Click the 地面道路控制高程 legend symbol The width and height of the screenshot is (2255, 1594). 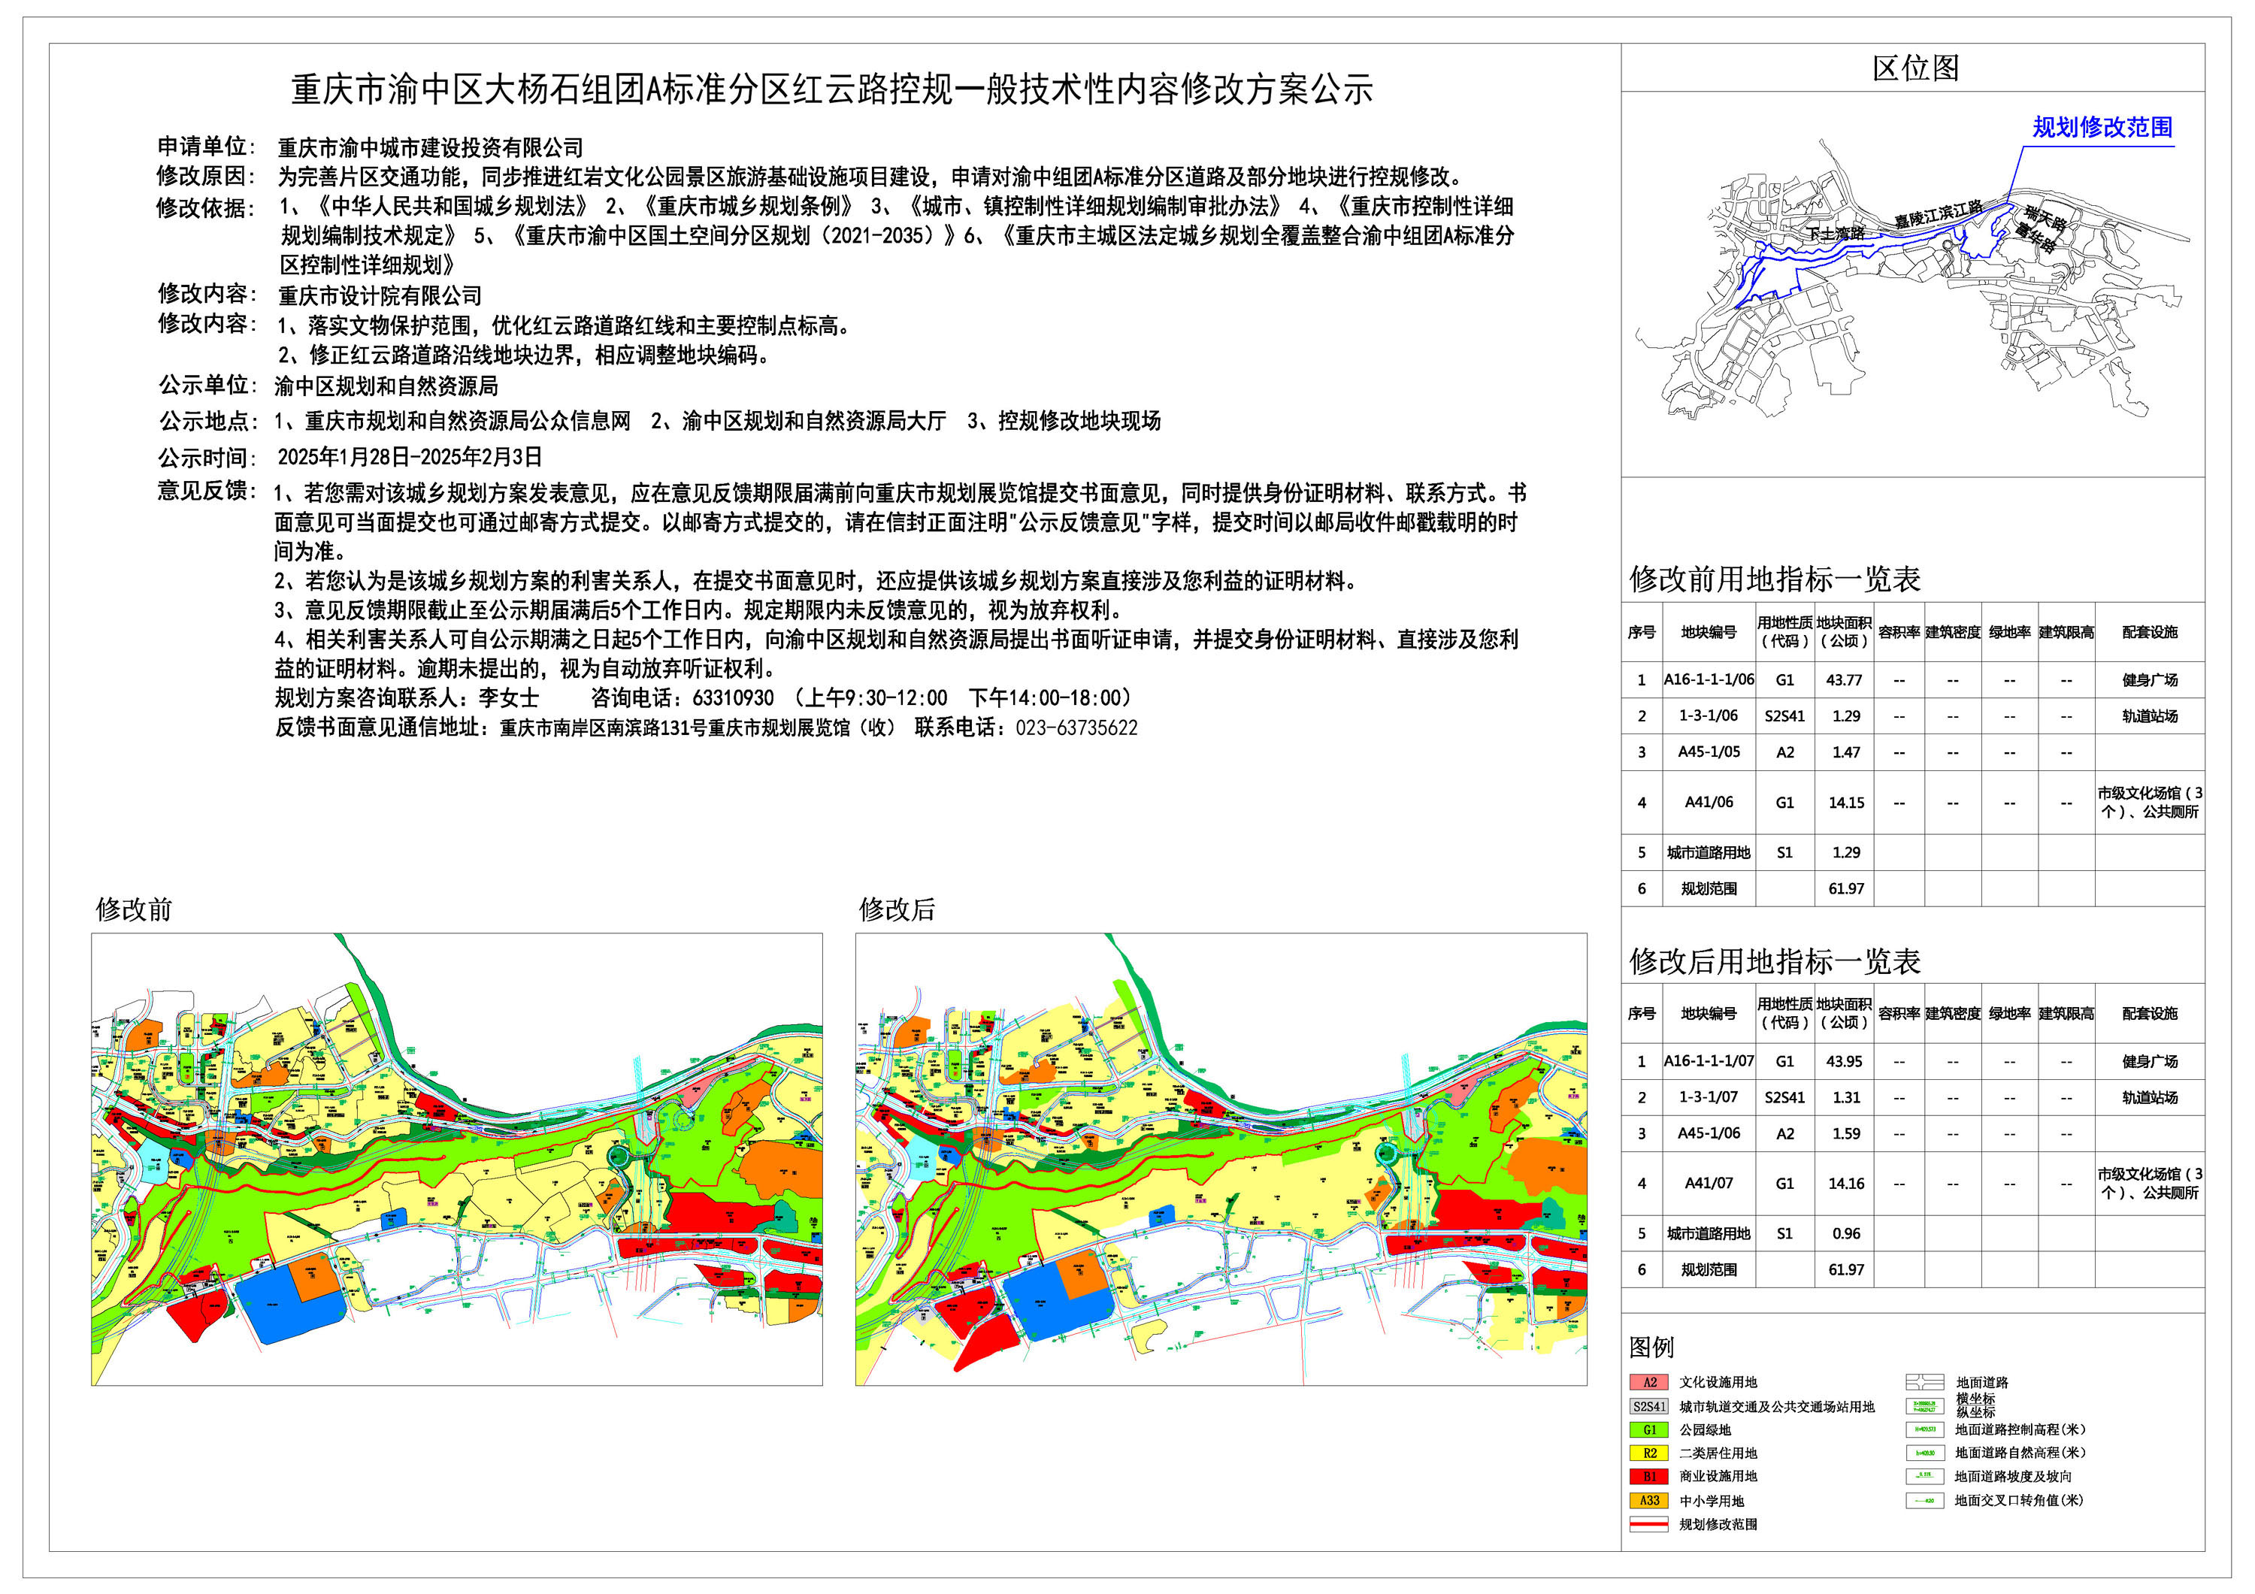(x=1925, y=1430)
